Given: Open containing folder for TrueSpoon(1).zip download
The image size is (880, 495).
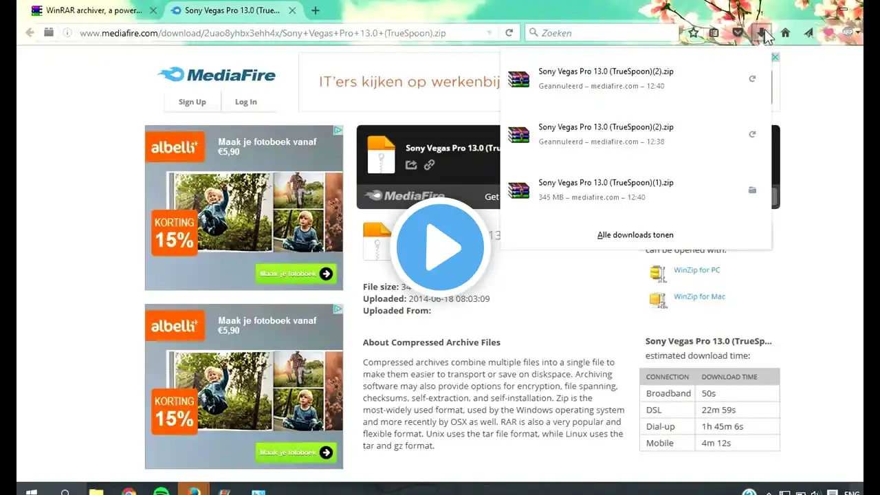Looking at the screenshot, I should [752, 190].
